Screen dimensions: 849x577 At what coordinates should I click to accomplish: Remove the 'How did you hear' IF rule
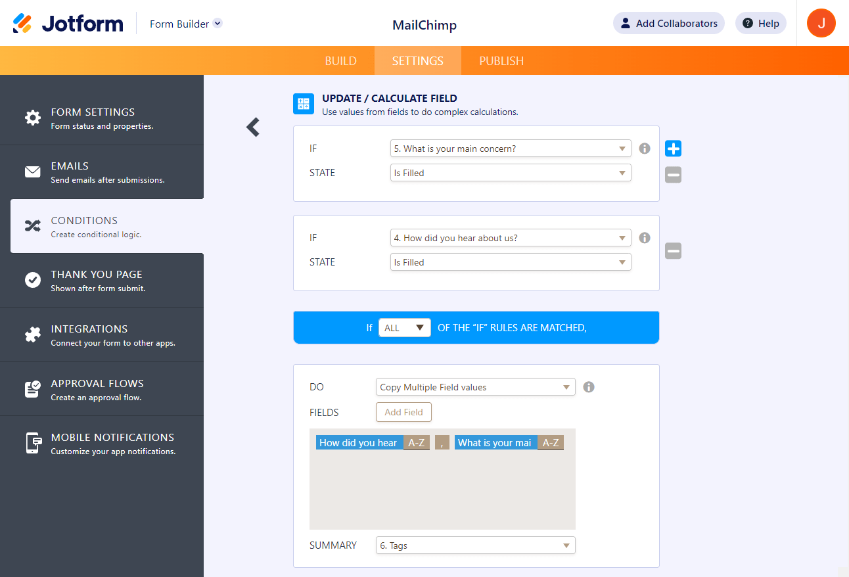[673, 251]
